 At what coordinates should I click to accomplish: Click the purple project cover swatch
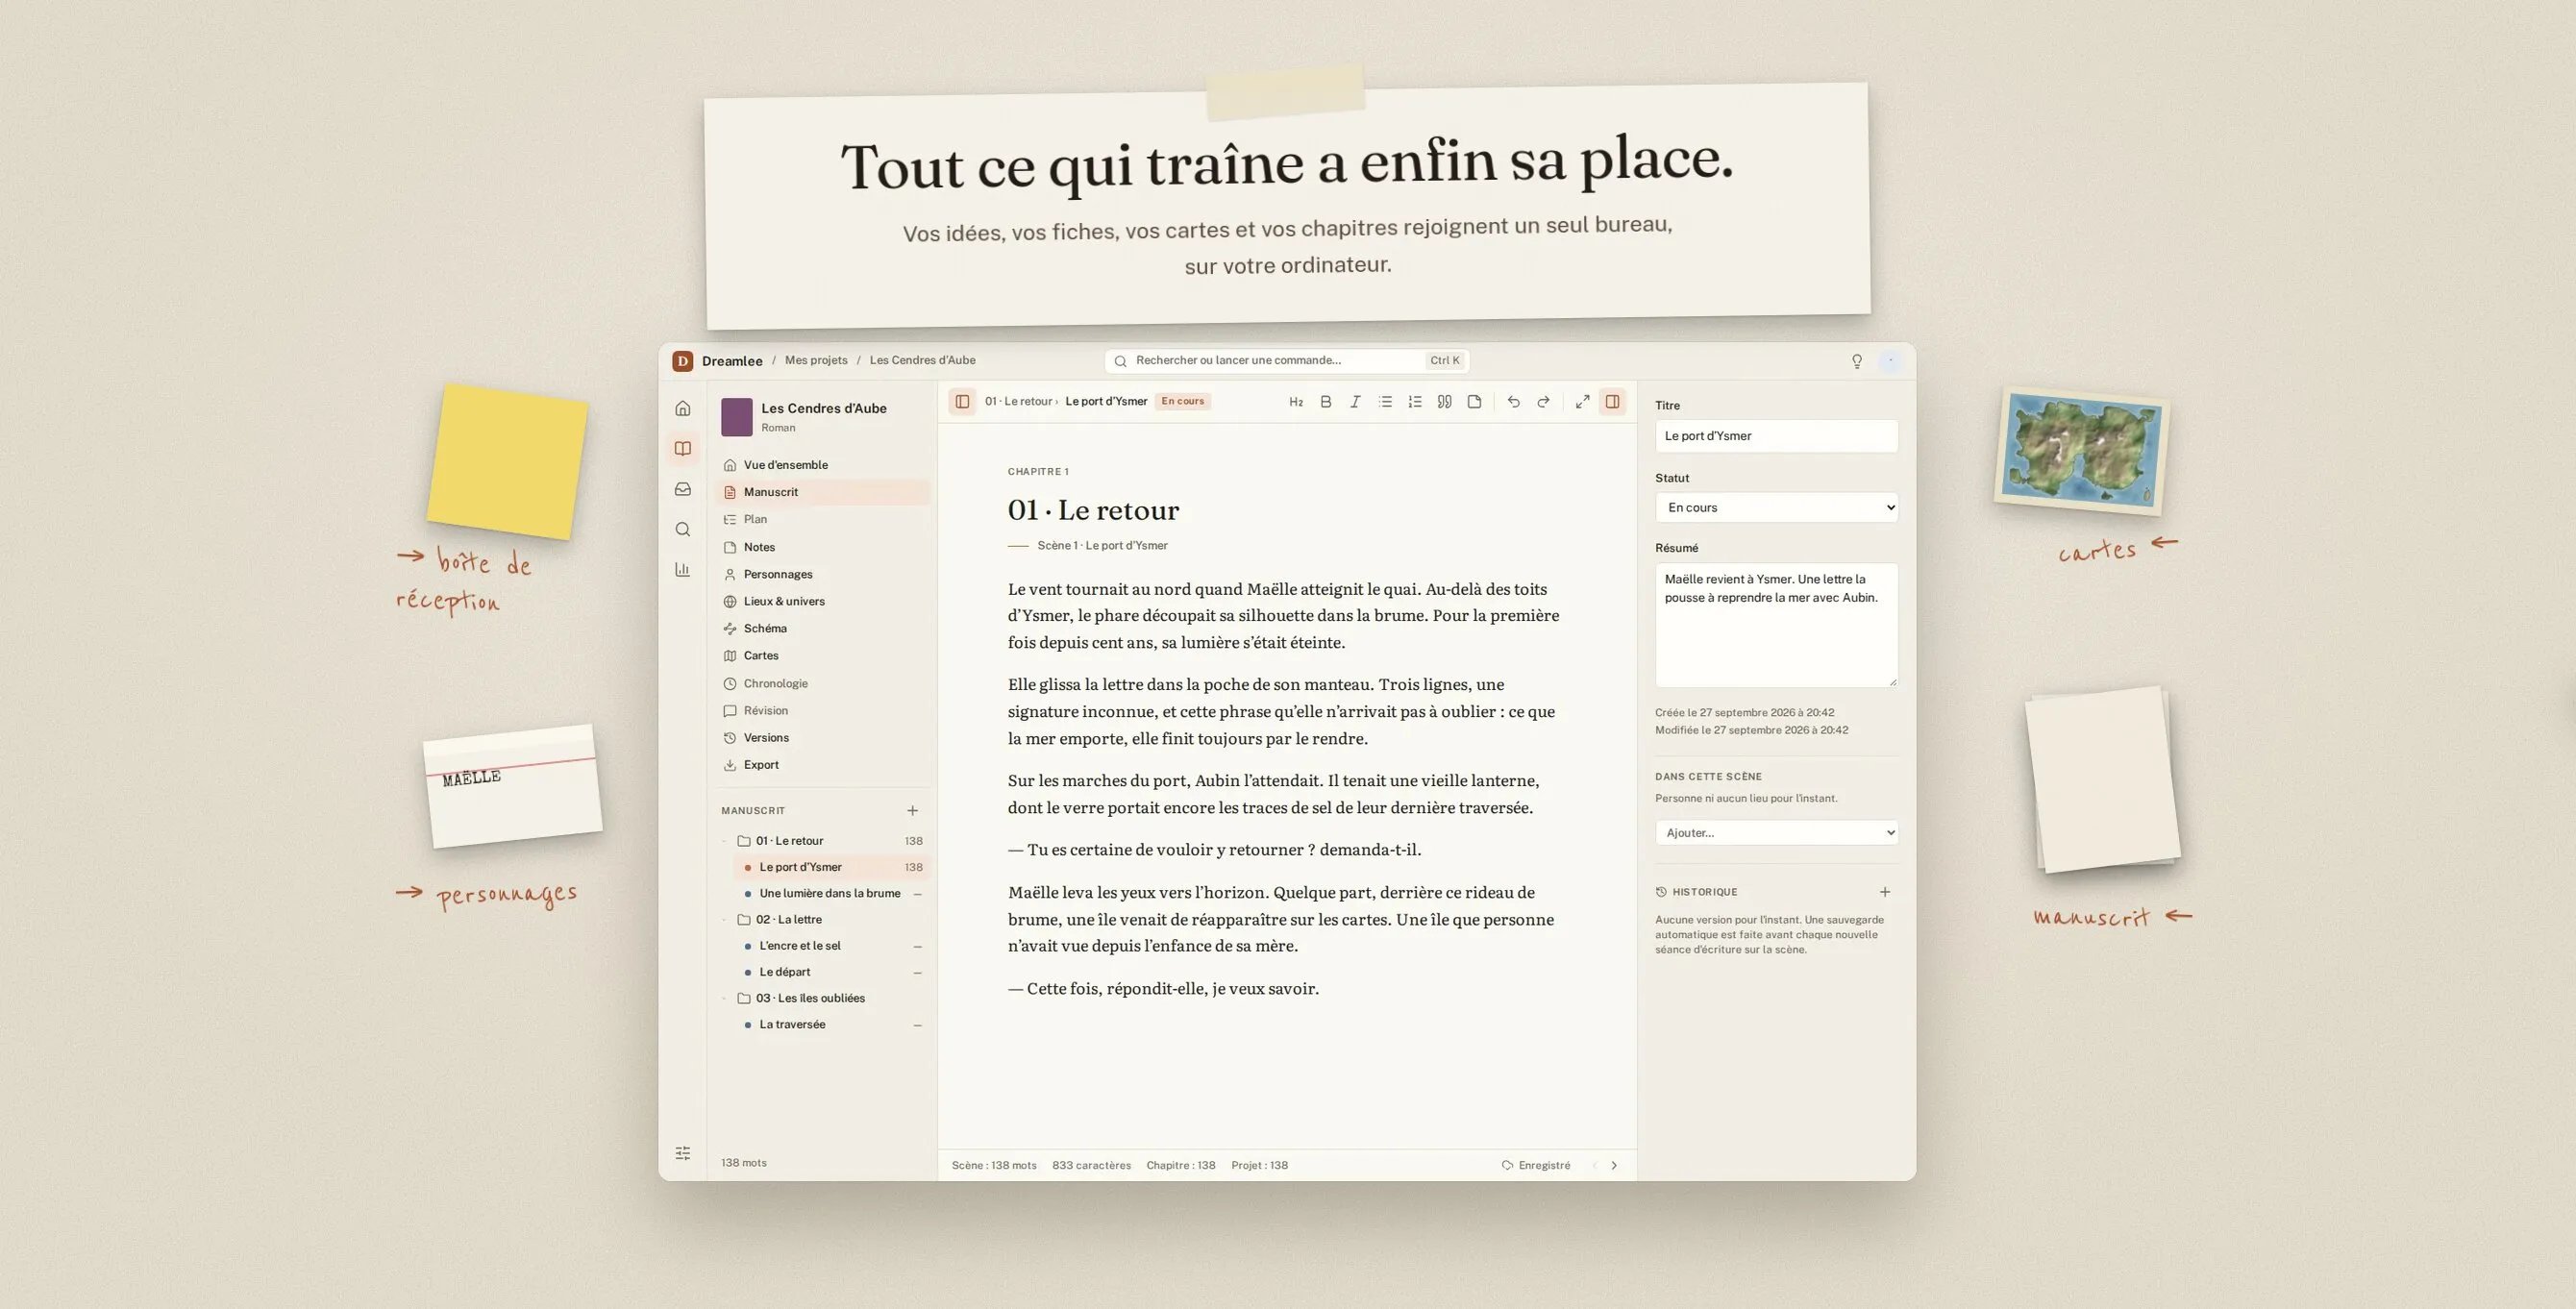[x=737, y=417]
